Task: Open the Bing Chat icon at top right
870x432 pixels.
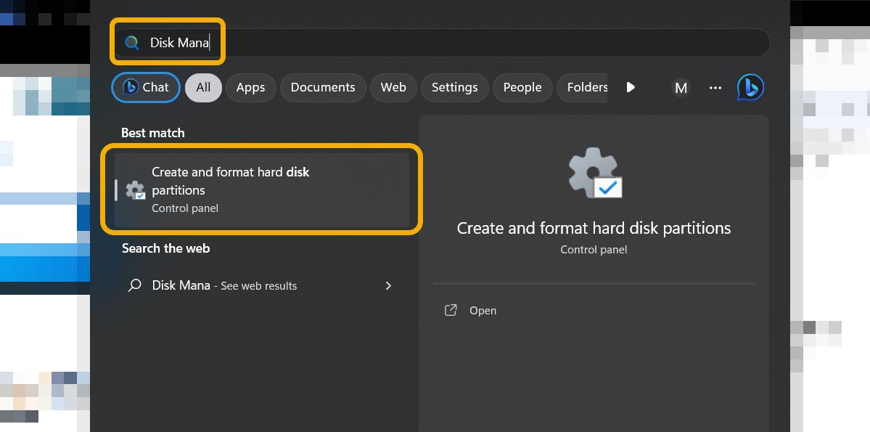Action: (750, 86)
